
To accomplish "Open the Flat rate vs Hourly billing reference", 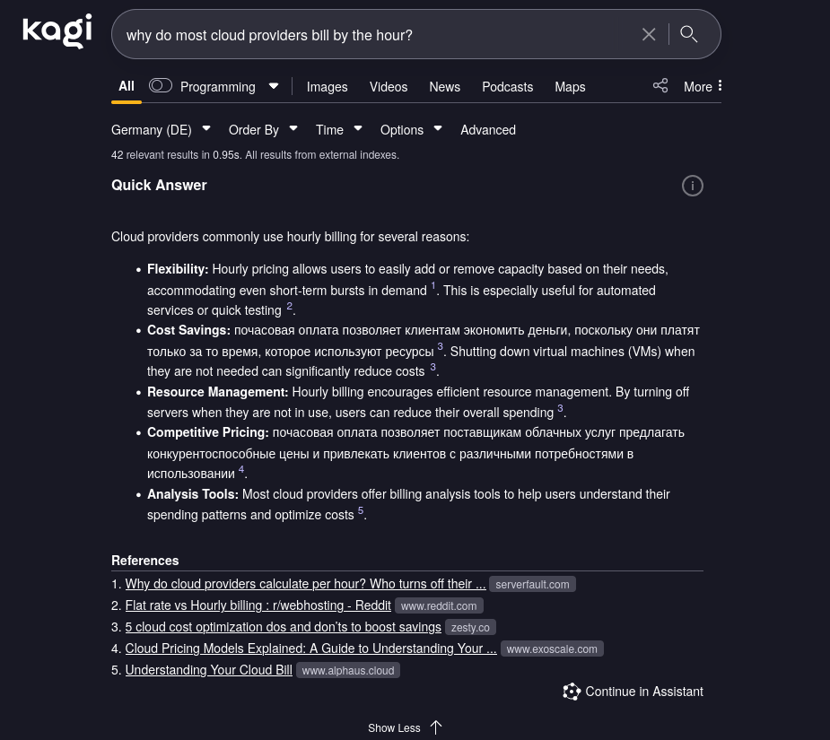I will point(258,605).
